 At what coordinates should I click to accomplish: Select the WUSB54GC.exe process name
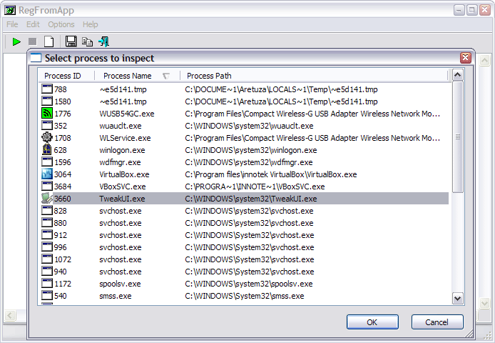[x=127, y=114]
